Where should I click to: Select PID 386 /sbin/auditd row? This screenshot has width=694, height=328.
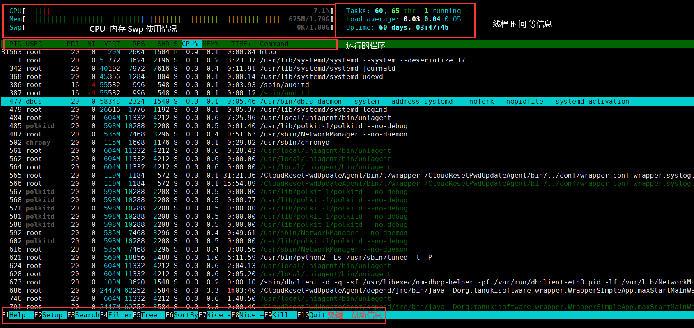pyautogui.click(x=347, y=85)
